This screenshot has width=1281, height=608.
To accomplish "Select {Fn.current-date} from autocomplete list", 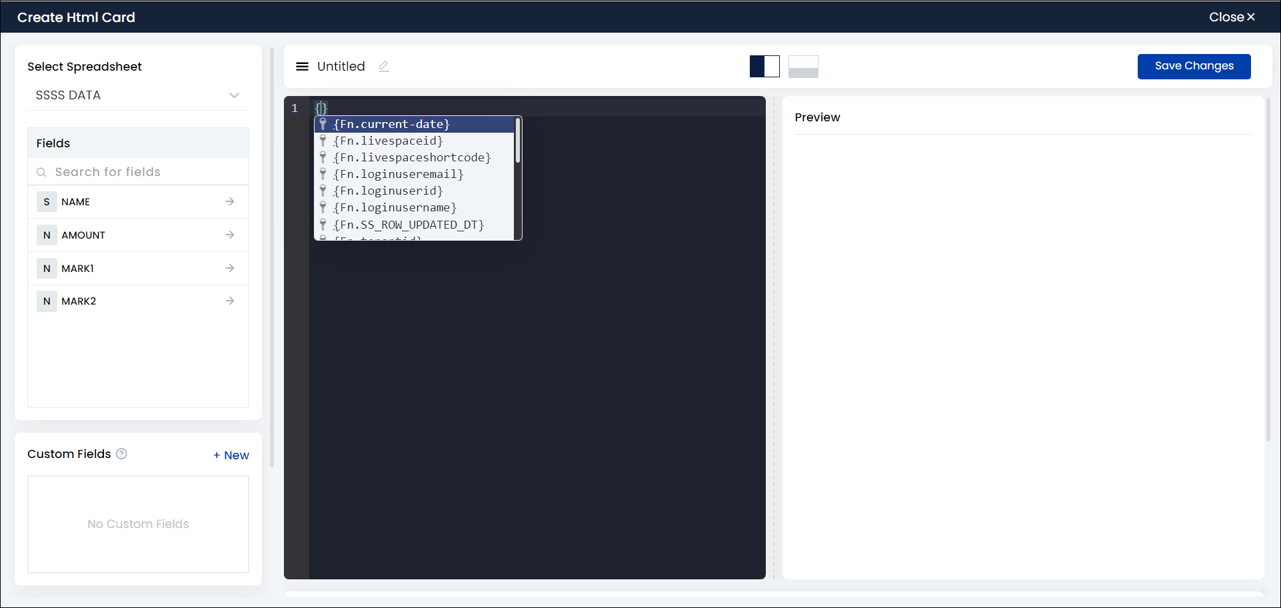I will point(391,125).
